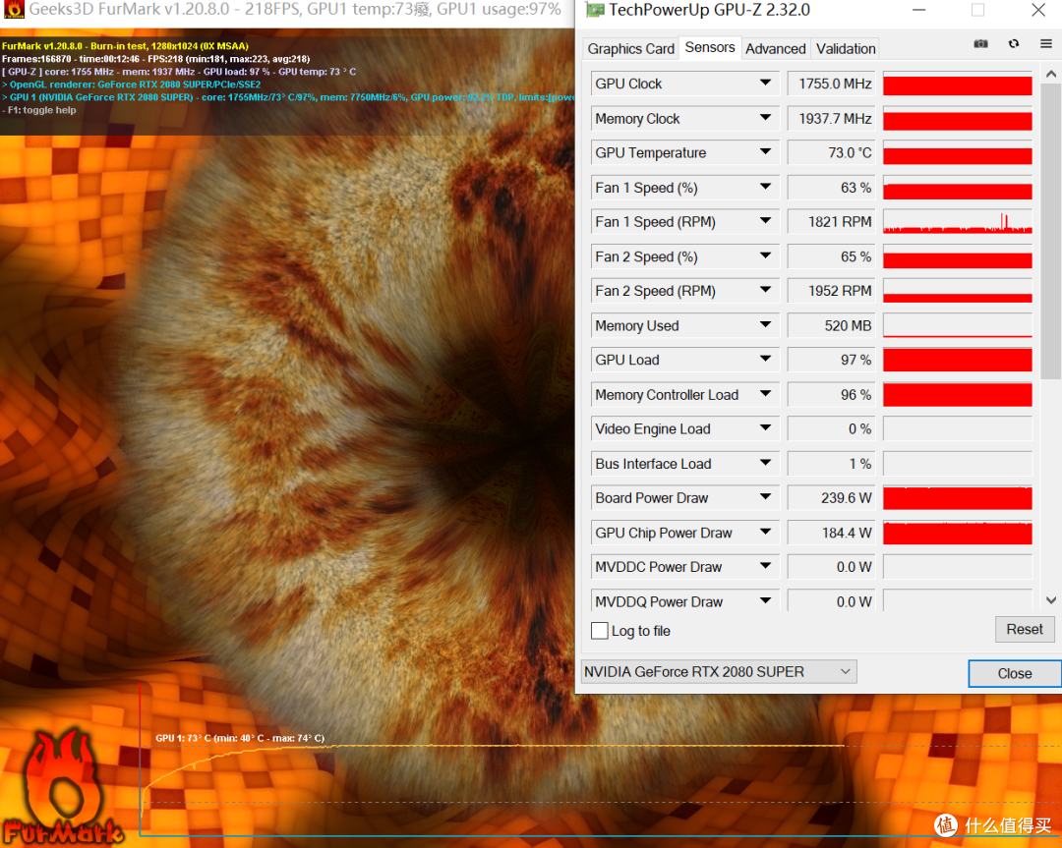Screen dimensions: 1062x848
Task: Select the Sensors tab
Action: 710,47
